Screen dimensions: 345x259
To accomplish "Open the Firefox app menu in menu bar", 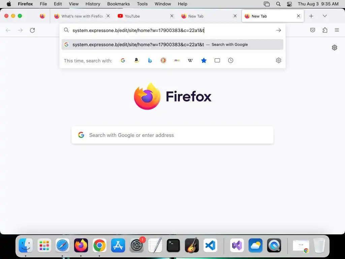I will point(25,4).
